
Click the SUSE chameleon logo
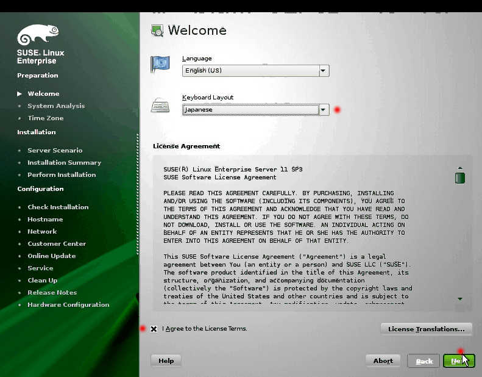click(x=38, y=35)
